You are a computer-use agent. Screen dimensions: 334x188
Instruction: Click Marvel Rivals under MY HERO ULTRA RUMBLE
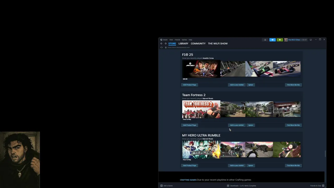(208, 139)
